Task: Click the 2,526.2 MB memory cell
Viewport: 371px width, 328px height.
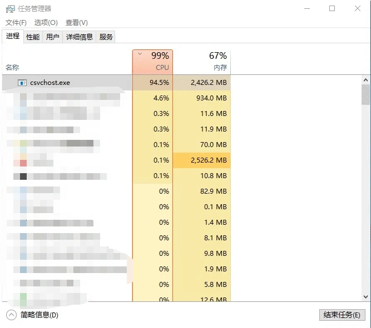Action: pos(202,160)
